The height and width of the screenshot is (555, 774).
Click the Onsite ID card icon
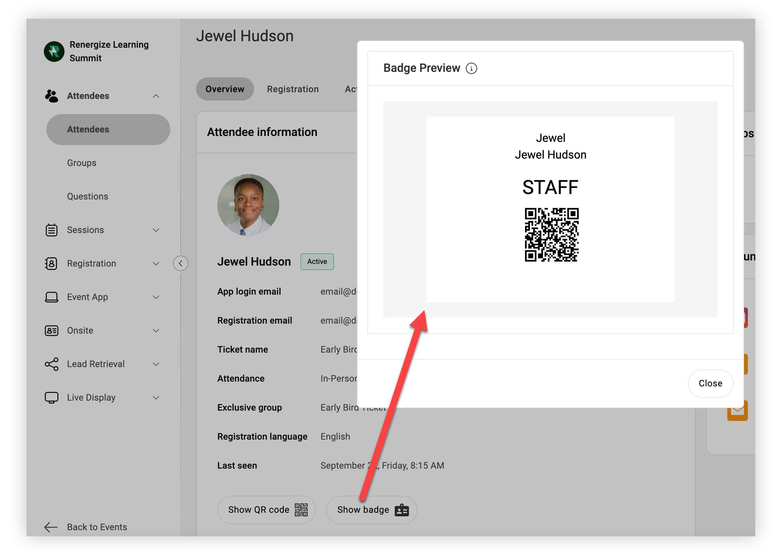tap(52, 330)
